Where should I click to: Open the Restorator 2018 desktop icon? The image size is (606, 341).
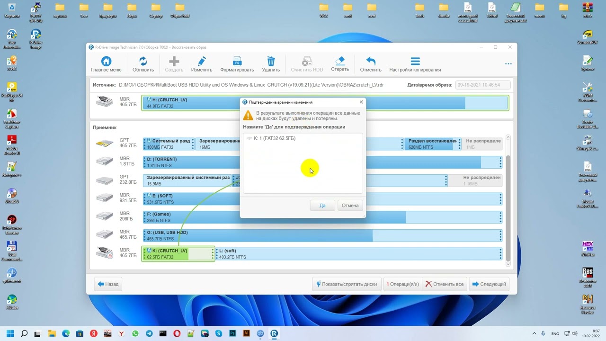(588, 278)
